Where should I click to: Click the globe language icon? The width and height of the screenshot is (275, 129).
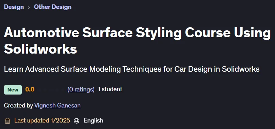coord(77,121)
